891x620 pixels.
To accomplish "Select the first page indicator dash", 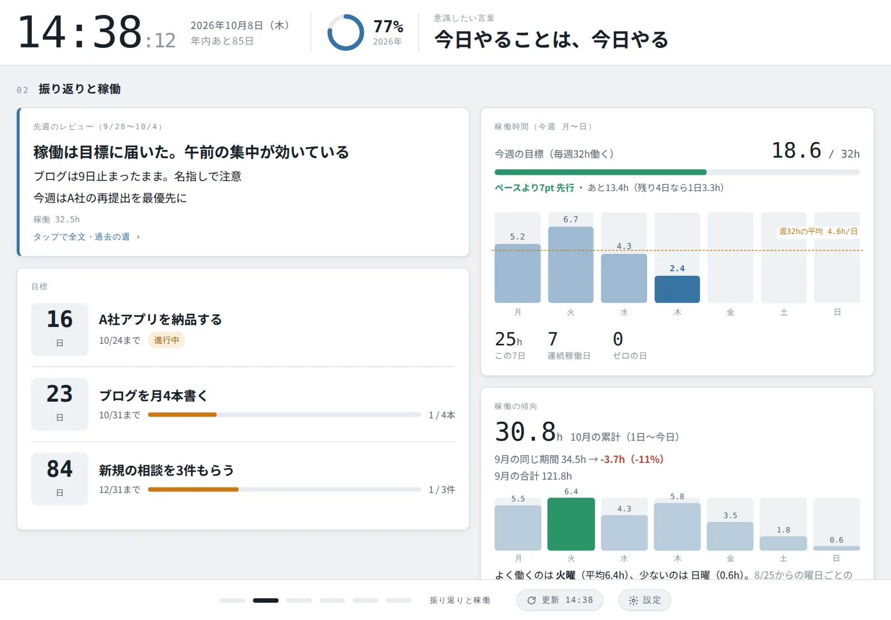I will pos(233,601).
